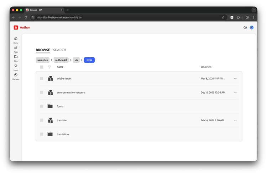Switch to the SEARCH tab

pos(59,50)
